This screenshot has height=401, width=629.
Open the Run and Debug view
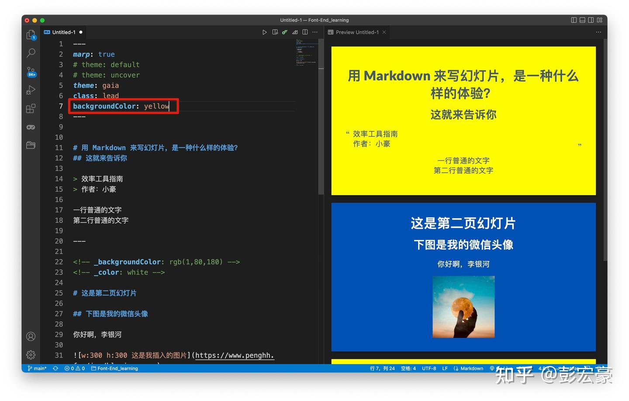pyautogui.click(x=31, y=90)
